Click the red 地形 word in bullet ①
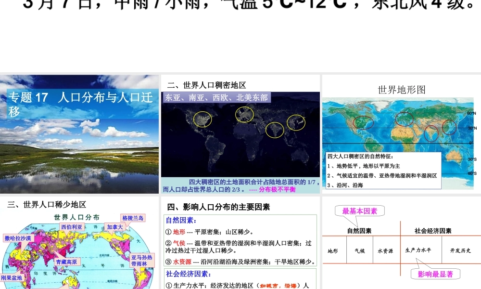 tap(179, 232)
